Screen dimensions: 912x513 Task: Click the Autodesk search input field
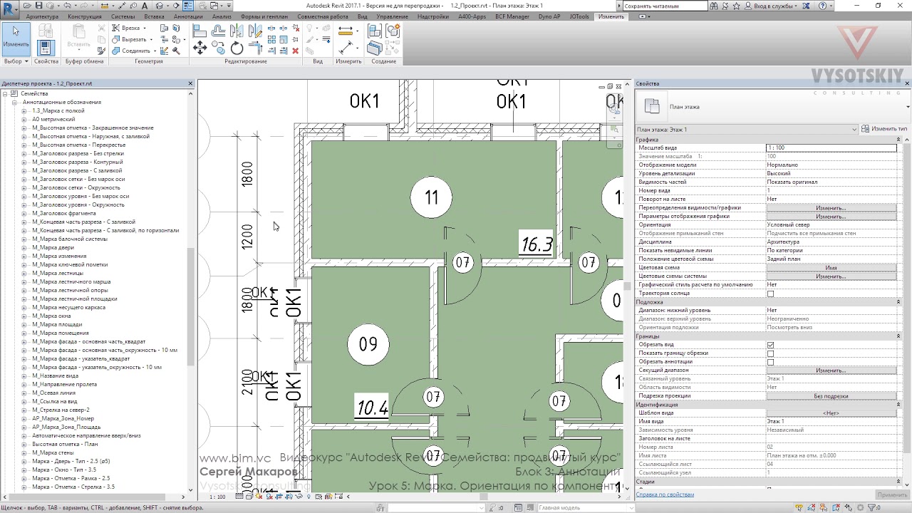[x=664, y=6]
